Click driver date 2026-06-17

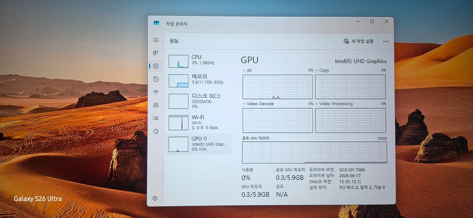tap(350, 176)
